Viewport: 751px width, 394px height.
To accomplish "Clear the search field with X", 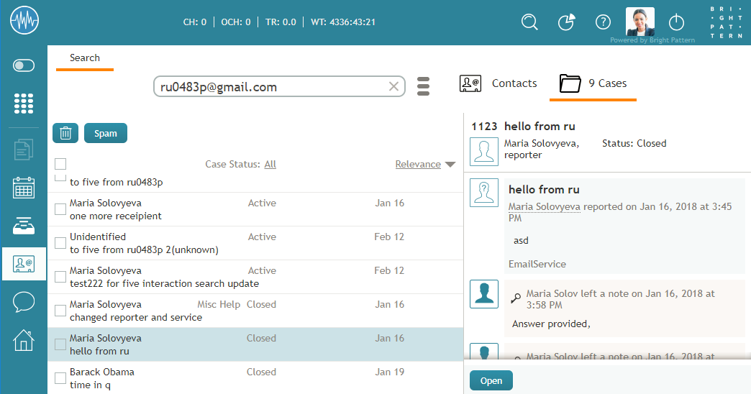I will (x=393, y=87).
